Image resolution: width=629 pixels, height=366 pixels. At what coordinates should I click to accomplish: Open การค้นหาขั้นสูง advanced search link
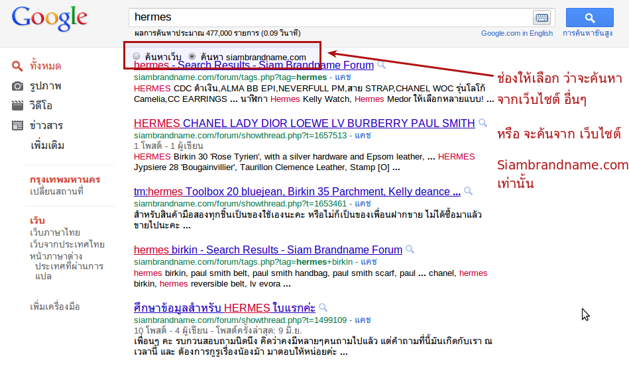[587, 33]
